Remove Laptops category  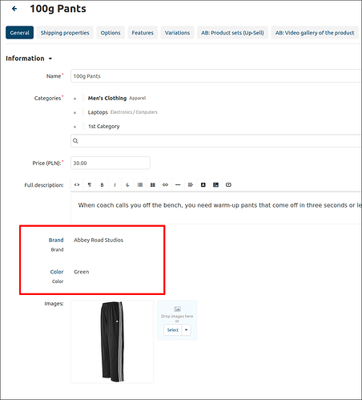tap(74, 113)
